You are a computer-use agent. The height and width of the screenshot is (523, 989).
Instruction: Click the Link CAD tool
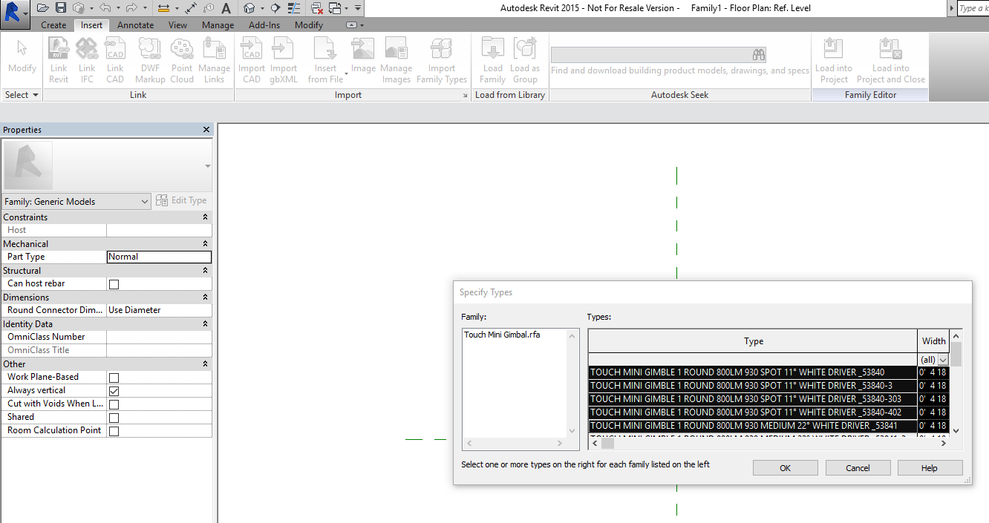(115, 61)
